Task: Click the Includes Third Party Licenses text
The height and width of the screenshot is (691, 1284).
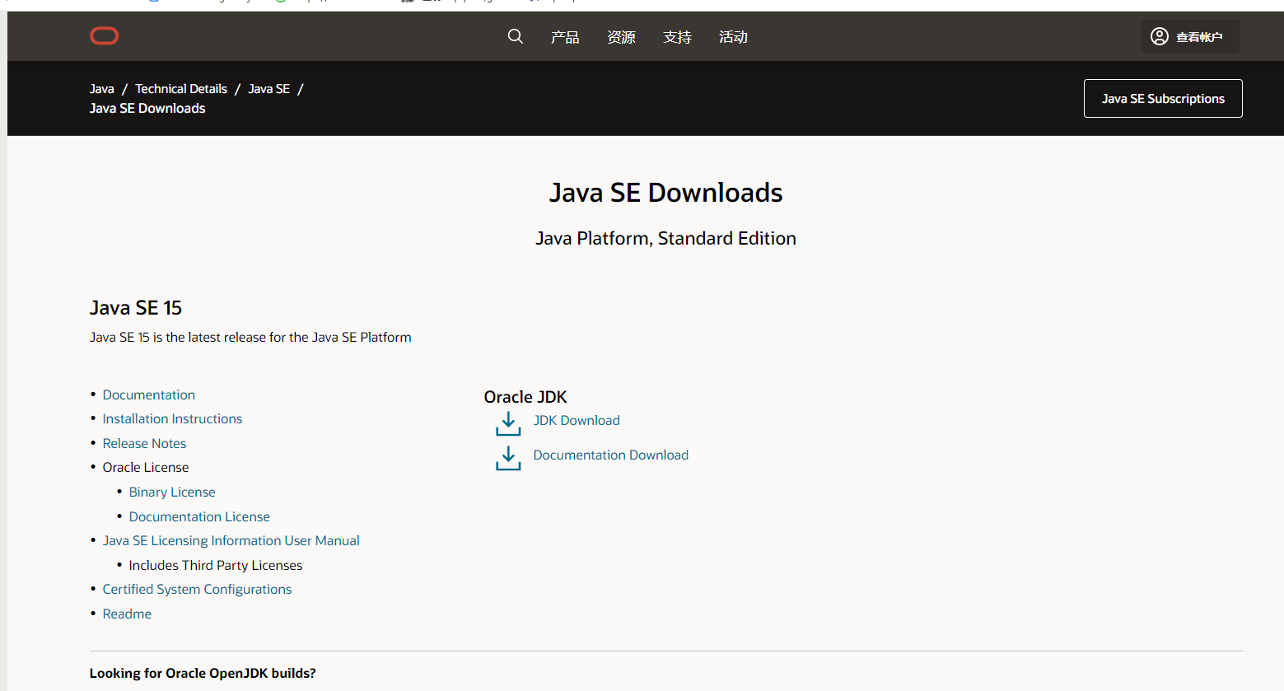Action: (216, 566)
